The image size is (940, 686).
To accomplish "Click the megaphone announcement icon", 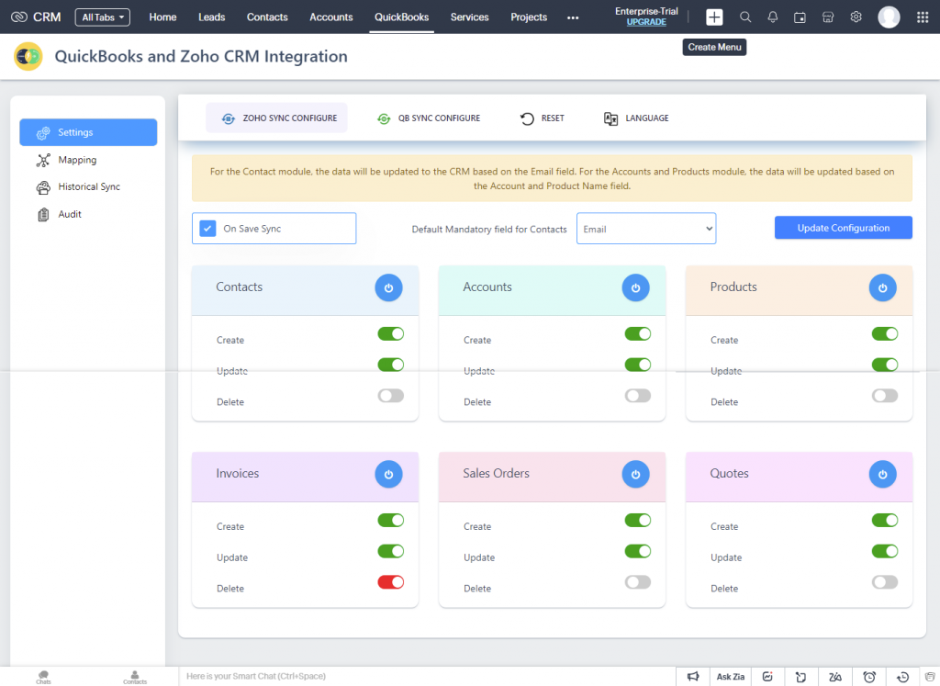I will point(693,677).
